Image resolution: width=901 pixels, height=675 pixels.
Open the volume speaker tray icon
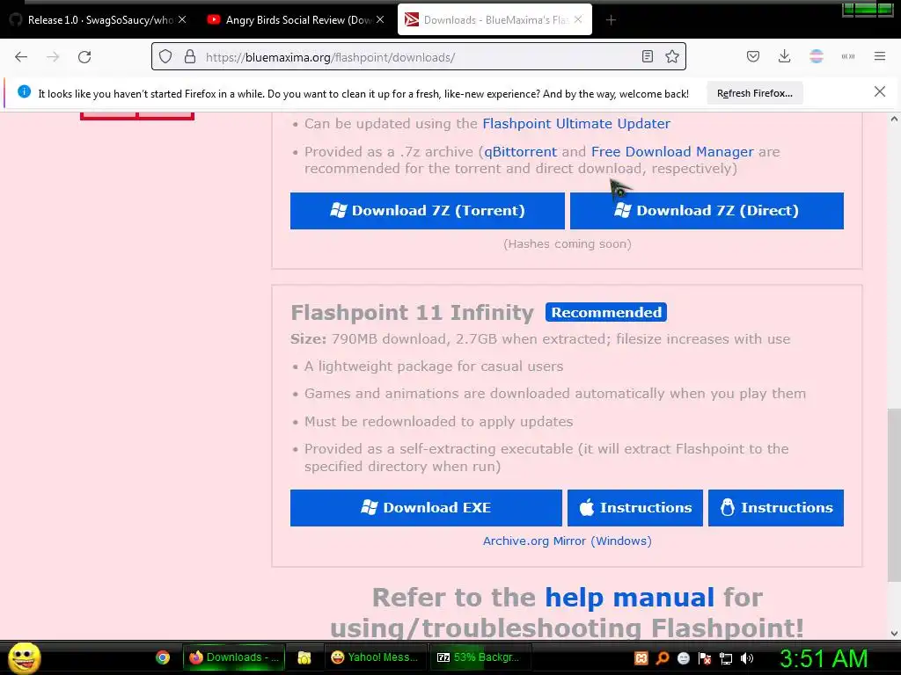(747, 658)
